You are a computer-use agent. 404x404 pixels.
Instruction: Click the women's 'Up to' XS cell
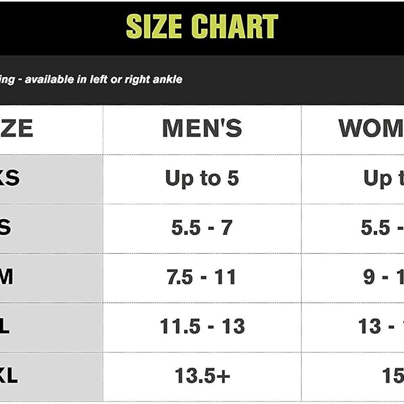pyautogui.click(x=384, y=179)
